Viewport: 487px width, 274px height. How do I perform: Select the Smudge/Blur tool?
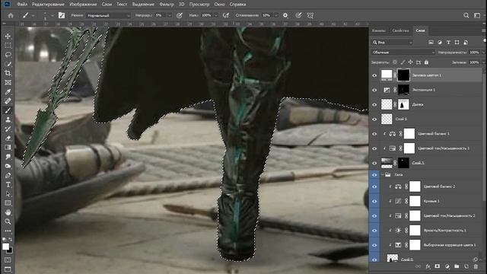tap(8, 157)
